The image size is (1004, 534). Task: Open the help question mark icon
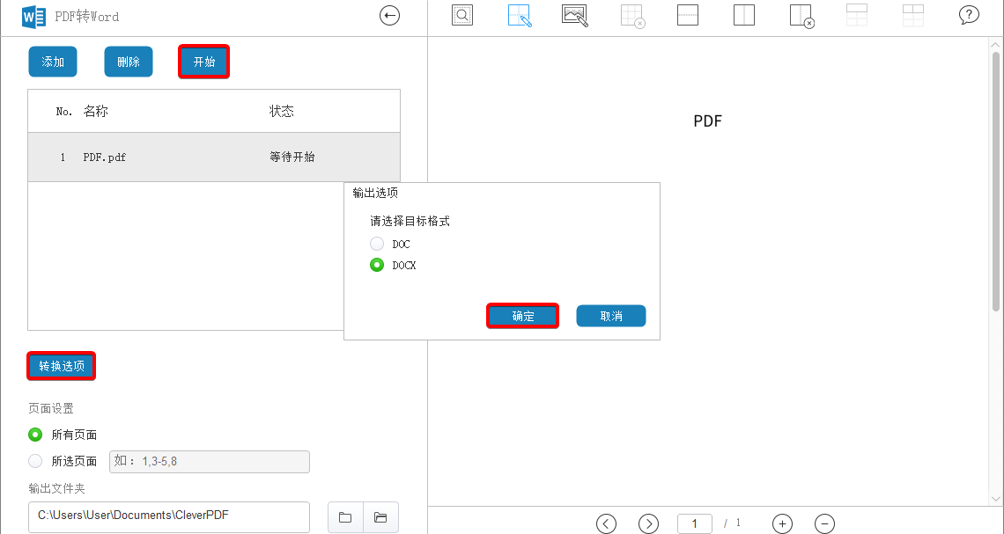pyautogui.click(x=969, y=15)
